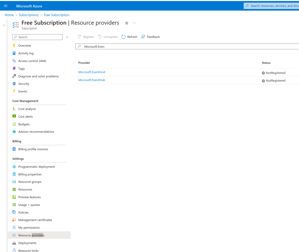Click the Free Subscription breadcrumb link
The height and width of the screenshot is (252, 299).
57,15
